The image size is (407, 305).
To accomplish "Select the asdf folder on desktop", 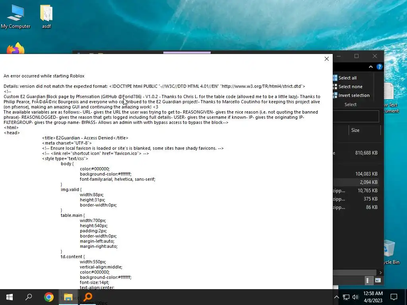I will tap(47, 17).
